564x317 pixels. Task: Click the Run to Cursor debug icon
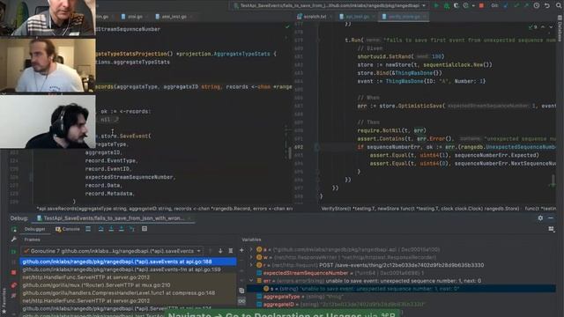click(132, 229)
